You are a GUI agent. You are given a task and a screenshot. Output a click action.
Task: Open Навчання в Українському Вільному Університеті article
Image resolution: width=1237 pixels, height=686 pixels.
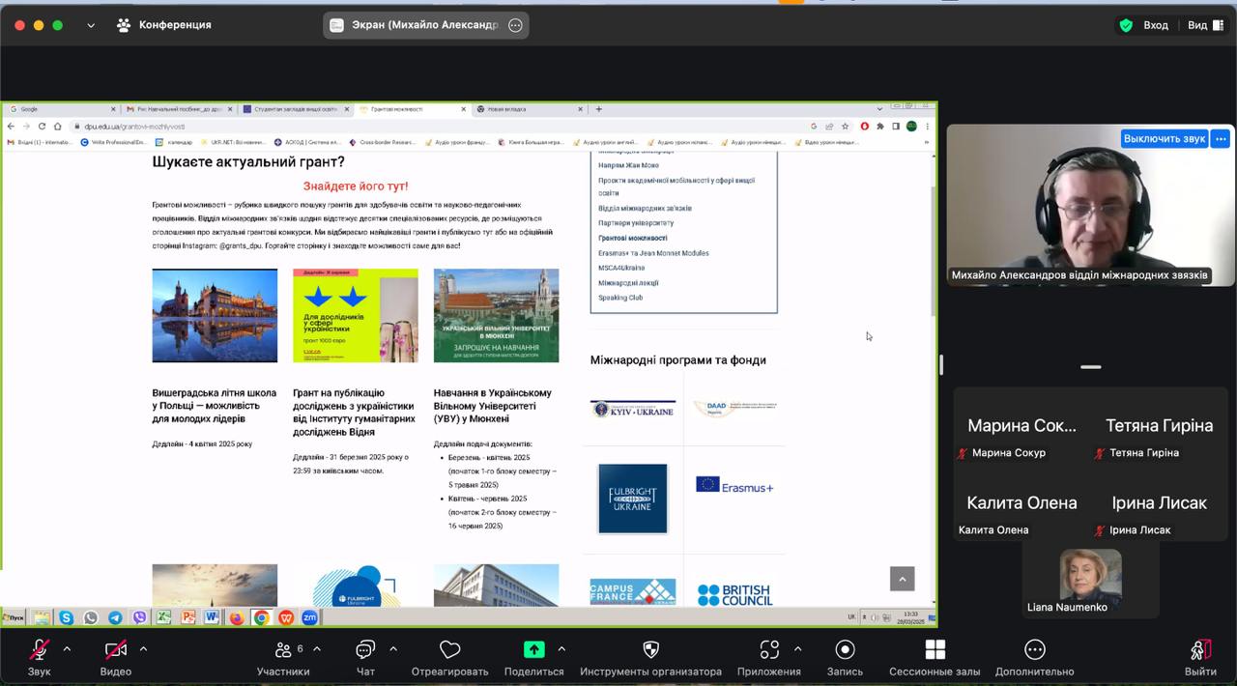(x=493, y=406)
